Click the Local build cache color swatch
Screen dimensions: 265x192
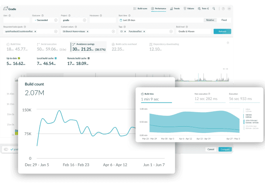[55, 58]
